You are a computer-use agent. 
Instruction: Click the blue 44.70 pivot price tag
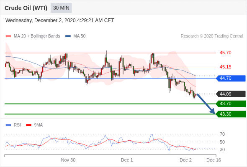[231, 78]
